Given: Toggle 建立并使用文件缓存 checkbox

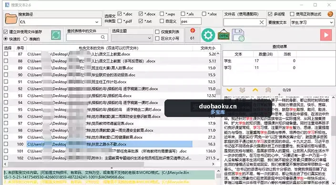Looking at the screenshot, I should tap(6, 32).
